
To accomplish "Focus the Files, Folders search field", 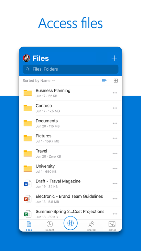I will (x=70, y=69).
